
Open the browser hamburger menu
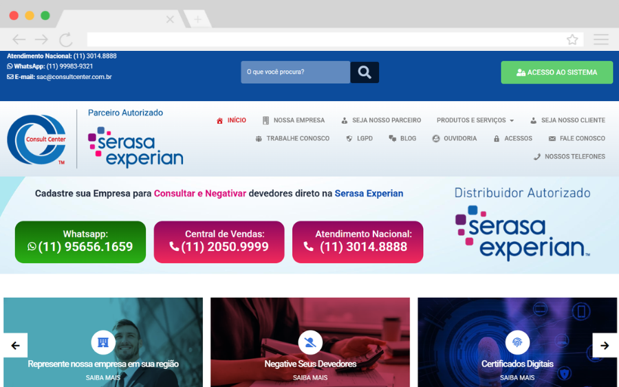pyautogui.click(x=601, y=39)
